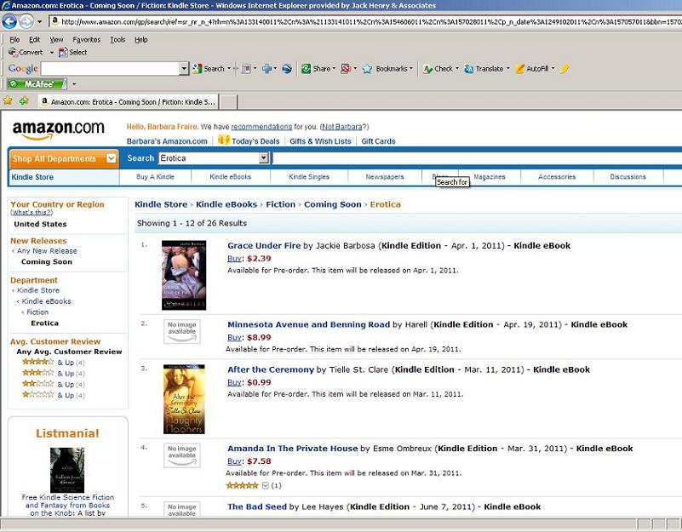The image size is (682, 532).
Task: Open the Bookmarks star toolbar button
Action: pyautogui.click(x=387, y=69)
